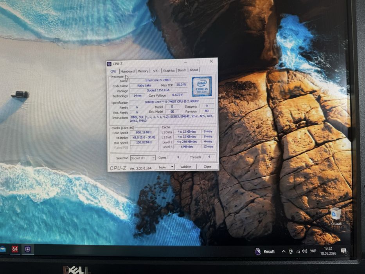The image size is (365, 274).
Task: Click the Intel Core i5 logo badge
Action: [x=202, y=87]
